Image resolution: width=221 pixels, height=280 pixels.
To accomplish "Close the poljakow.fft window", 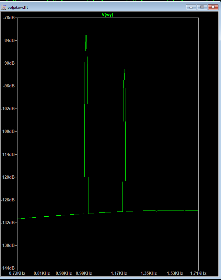I will coord(213,7).
